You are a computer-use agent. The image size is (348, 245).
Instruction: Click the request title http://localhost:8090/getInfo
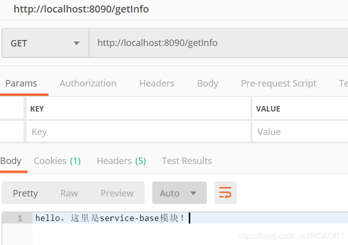(81, 9)
